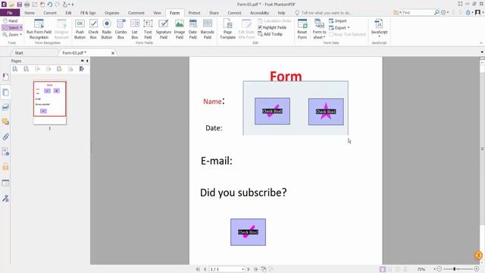This screenshot has width=485, height=273.
Task: Click zoom out minus button in status bar
Action: tap(440, 269)
